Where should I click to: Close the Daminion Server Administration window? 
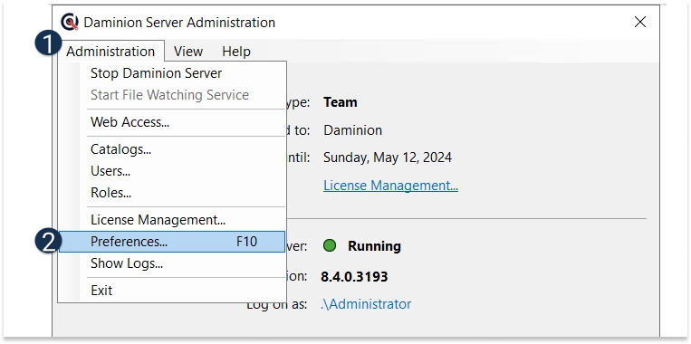tap(640, 22)
